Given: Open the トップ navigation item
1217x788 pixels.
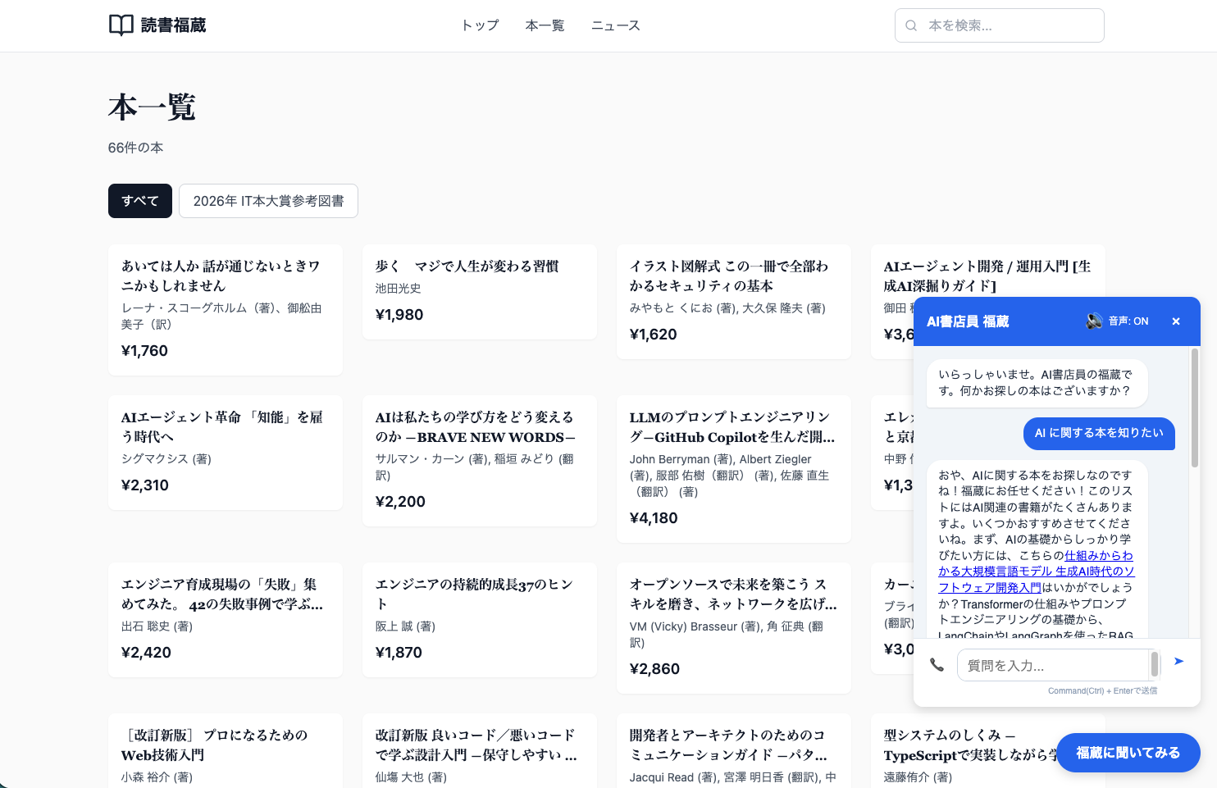Looking at the screenshot, I should pos(480,25).
